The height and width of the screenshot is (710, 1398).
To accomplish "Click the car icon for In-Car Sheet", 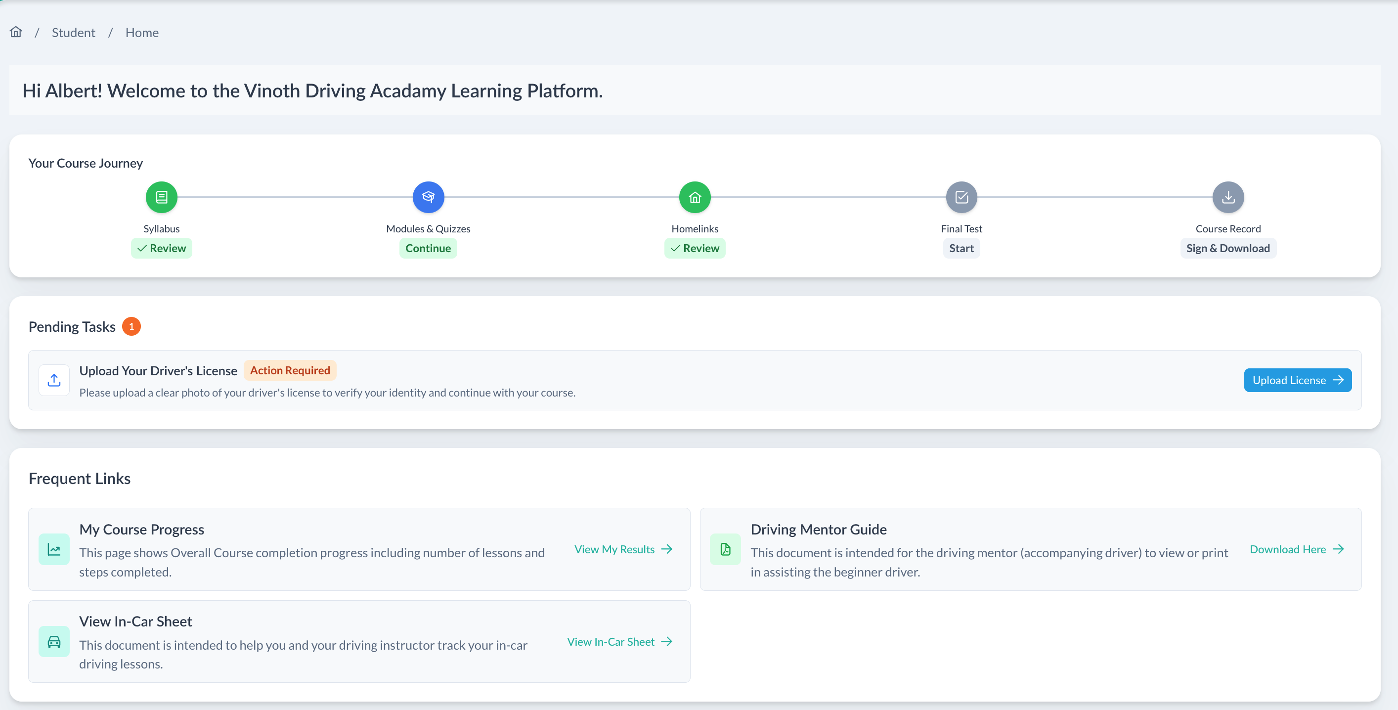I will (x=54, y=642).
